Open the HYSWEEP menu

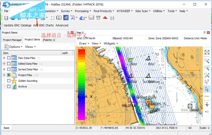125,11
